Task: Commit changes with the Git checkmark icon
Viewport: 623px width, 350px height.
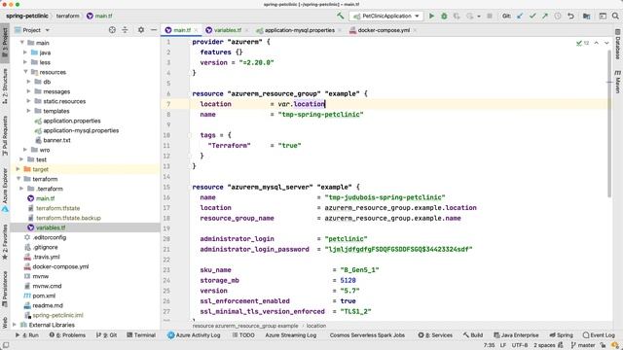Action: [532, 16]
